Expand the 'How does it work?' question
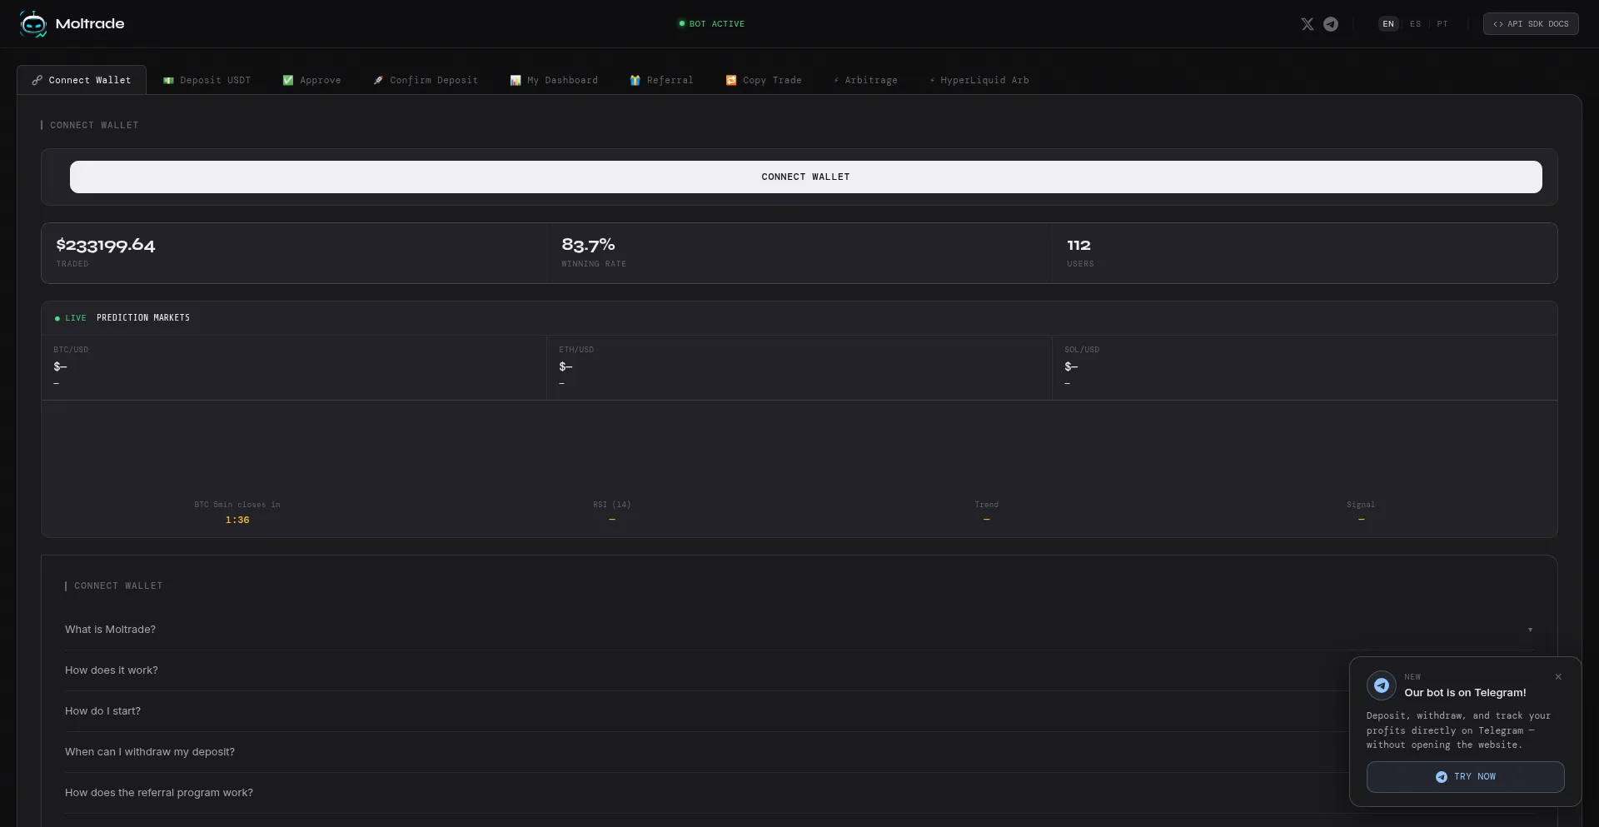The image size is (1599, 827). 799,670
